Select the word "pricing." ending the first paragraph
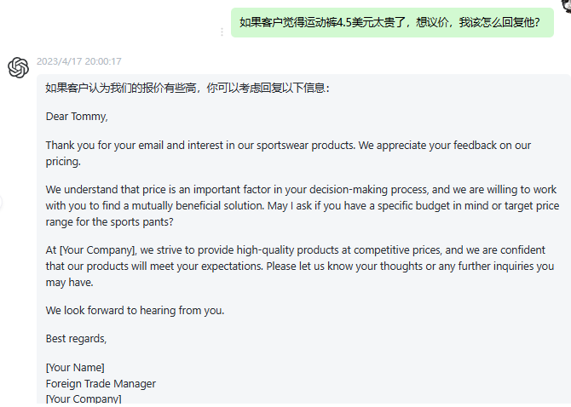 [x=63, y=161]
